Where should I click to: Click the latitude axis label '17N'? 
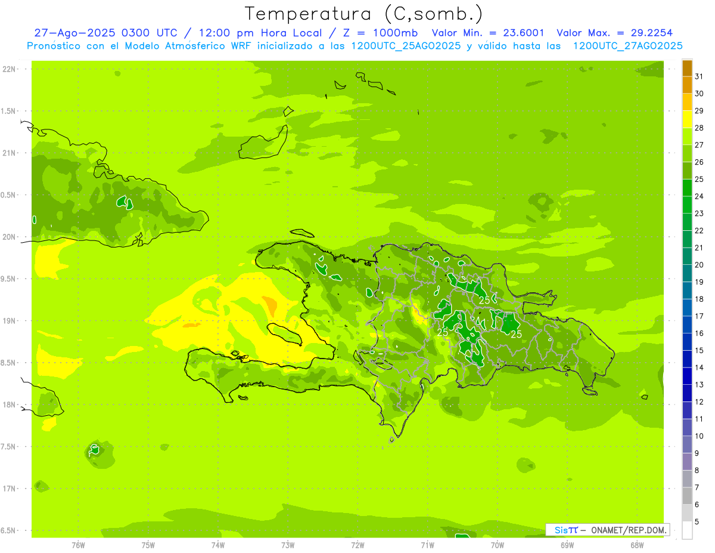[x=10, y=489]
